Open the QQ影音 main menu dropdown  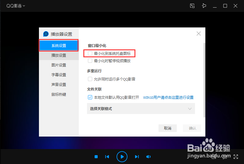(x=16, y=6)
